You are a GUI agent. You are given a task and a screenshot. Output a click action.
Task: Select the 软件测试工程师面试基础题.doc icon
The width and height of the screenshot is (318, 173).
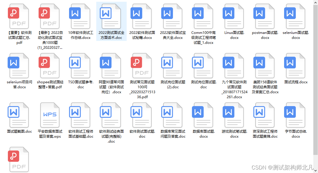80,115
